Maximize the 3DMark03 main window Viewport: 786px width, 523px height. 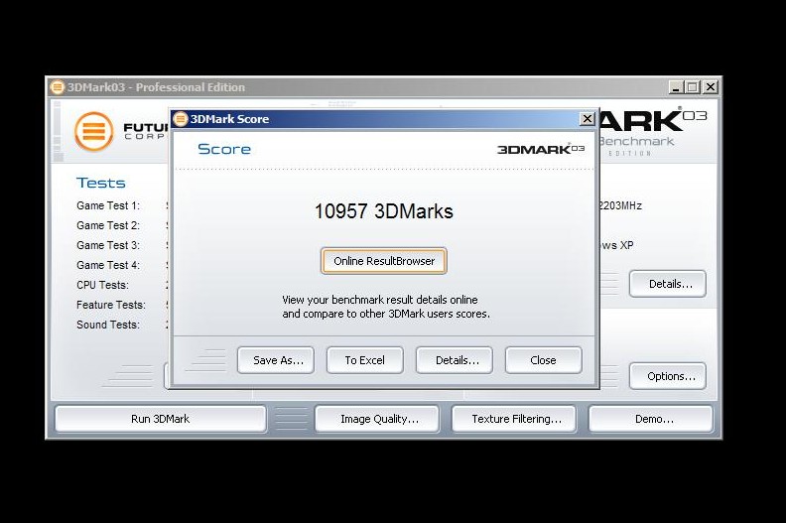[x=693, y=87]
